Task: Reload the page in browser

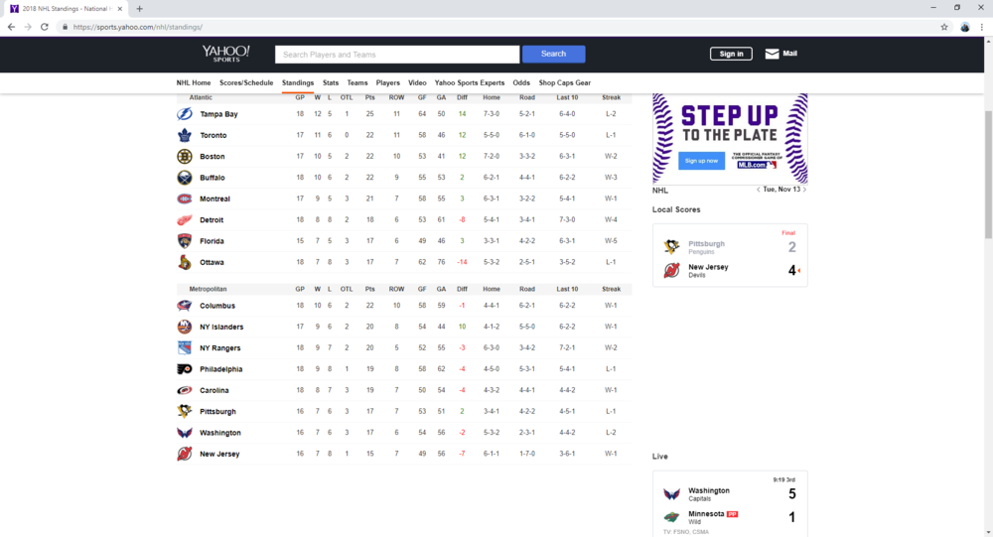Action: tap(45, 27)
